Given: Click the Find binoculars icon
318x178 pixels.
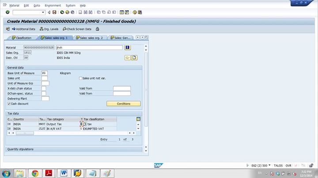Looking at the screenshot, I should (85, 12).
